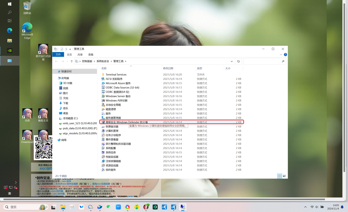Select the 注册表编辑器 icon
Image resolution: width=348 pixels, height=212 pixels.
point(103,161)
